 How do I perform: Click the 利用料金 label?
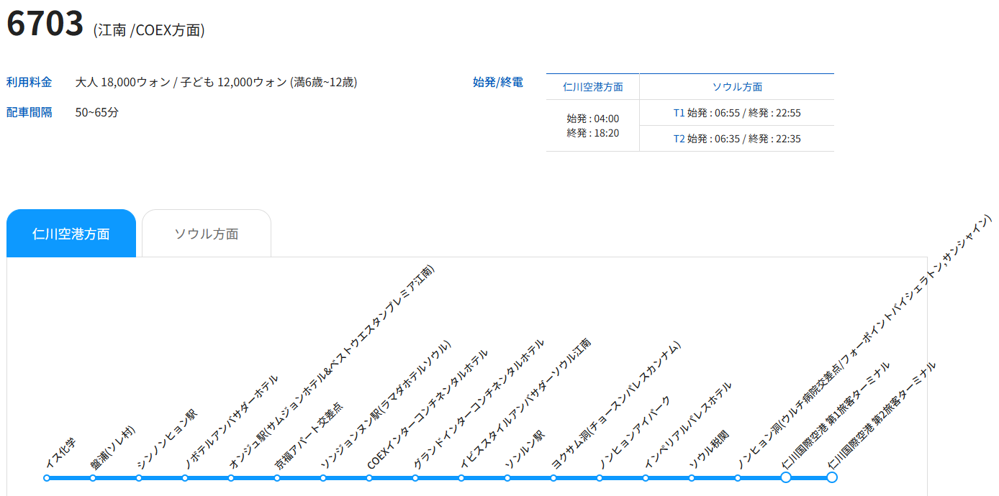30,82
